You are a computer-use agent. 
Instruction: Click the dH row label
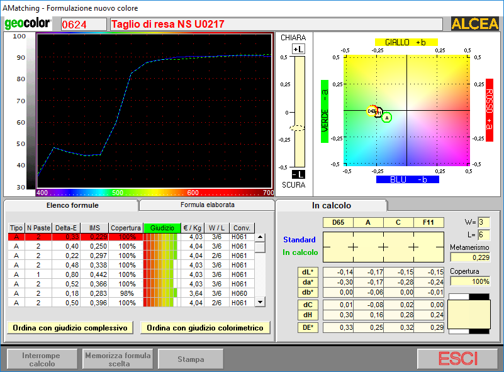click(308, 315)
